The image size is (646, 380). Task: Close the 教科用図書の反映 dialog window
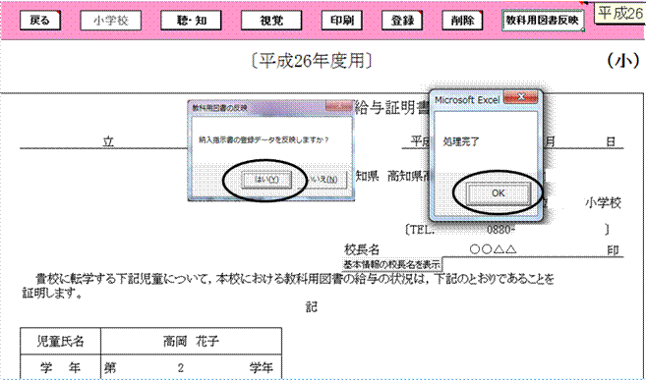[x=338, y=106]
